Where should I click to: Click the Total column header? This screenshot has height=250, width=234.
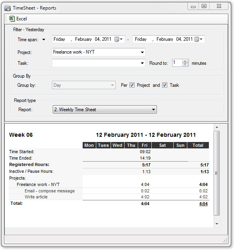pyautogui.click(x=198, y=145)
